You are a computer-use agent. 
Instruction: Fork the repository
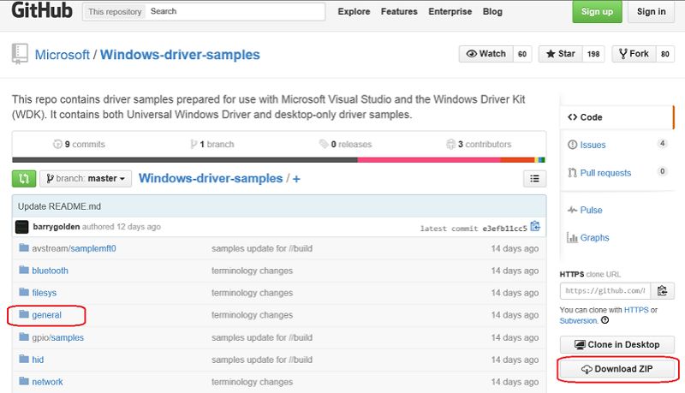click(x=634, y=54)
